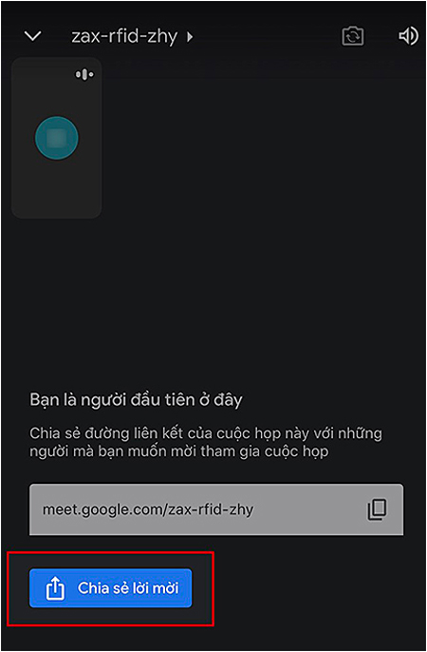The width and height of the screenshot is (427, 652).
Task: Select the self-view participant tile
Action: click(x=56, y=138)
